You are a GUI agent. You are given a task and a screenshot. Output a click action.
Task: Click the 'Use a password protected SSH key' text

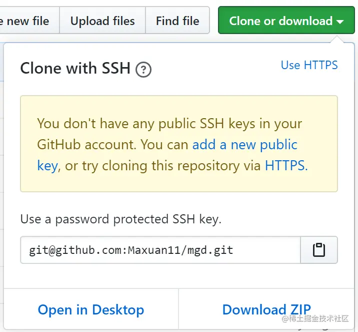120,219
